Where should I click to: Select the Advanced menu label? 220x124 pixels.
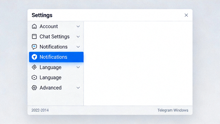[51, 88]
